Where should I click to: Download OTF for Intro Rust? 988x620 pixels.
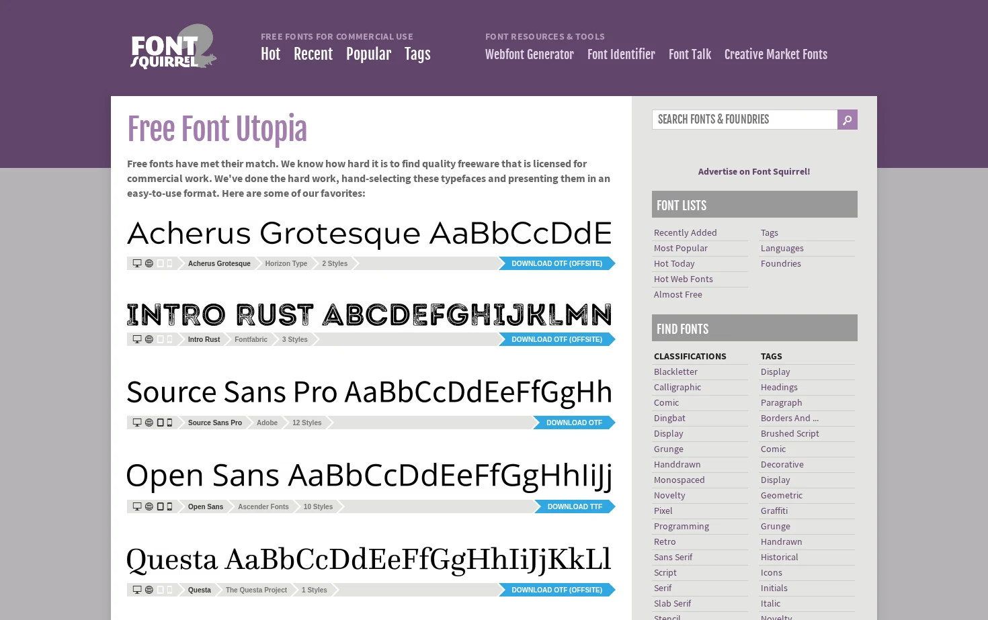[x=557, y=339]
